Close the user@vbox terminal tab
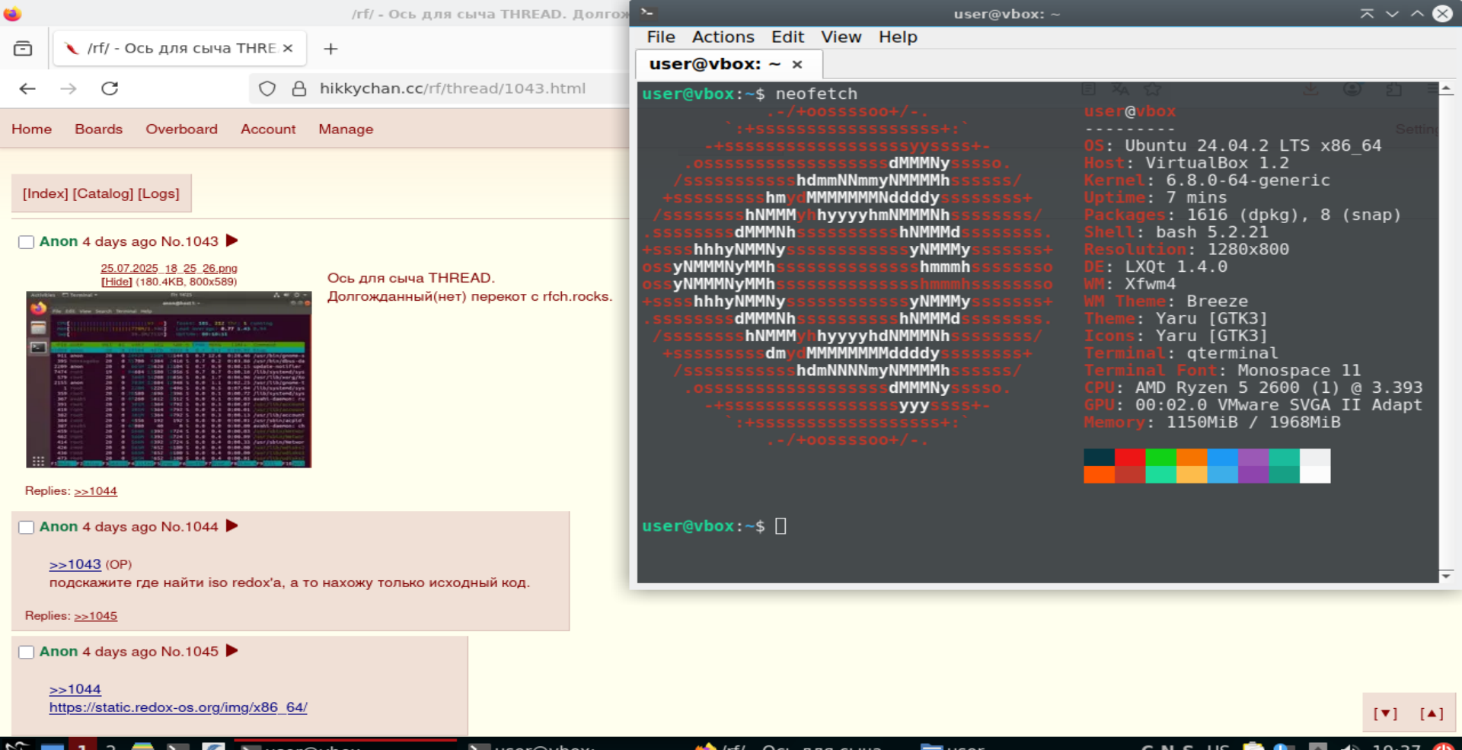Image resolution: width=1462 pixels, height=750 pixels. (x=797, y=65)
